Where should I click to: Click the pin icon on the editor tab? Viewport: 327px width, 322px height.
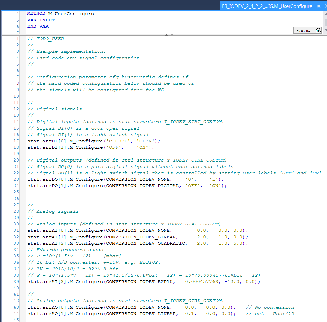point(318,6)
